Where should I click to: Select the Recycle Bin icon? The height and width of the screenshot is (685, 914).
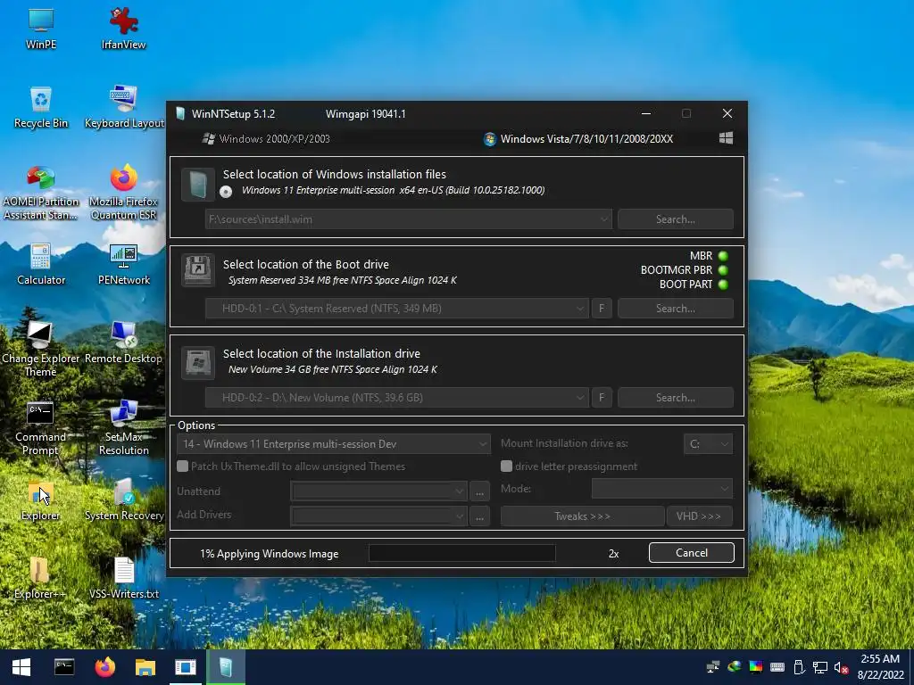tap(41, 107)
